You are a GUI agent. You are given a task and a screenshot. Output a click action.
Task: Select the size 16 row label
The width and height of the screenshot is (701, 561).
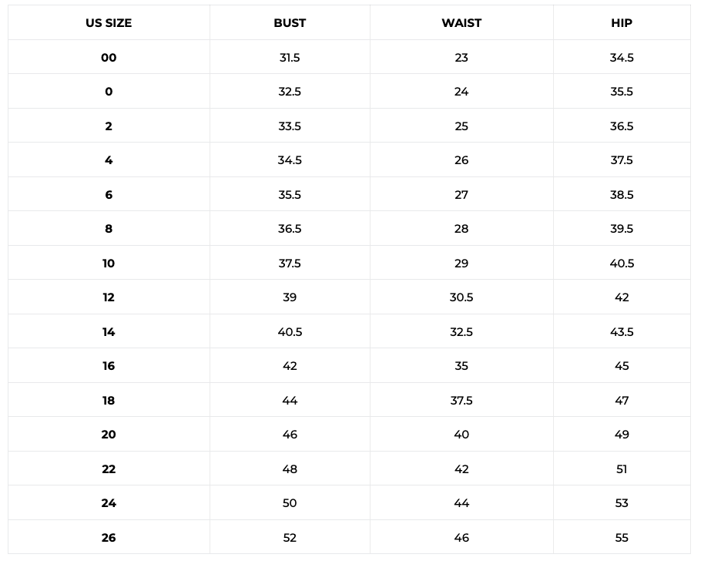109,366
